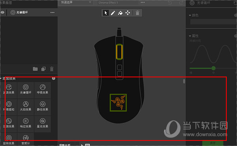Reset effect icon in 光谱循环 properties header

click(x=235, y=3)
